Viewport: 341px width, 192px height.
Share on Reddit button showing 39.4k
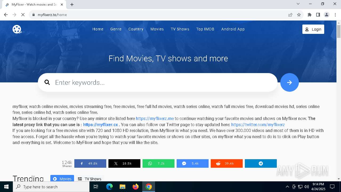[x=227, y=163]
